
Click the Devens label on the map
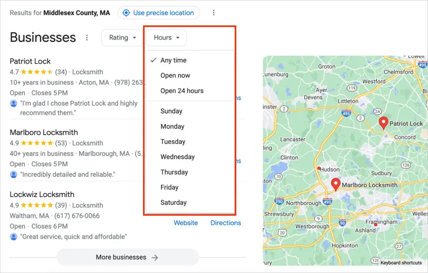coord(313,97)
